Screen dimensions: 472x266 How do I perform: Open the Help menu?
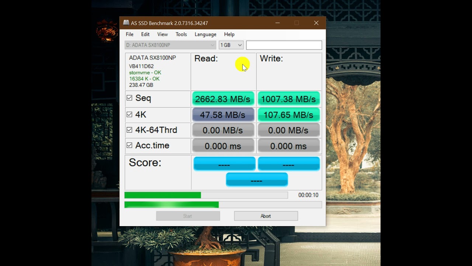point(229,34)
